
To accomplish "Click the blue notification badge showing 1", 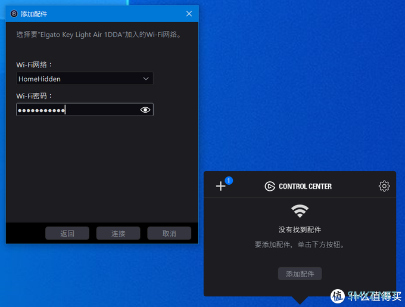I will 229,181.
